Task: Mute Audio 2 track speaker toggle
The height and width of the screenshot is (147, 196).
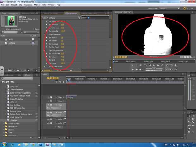Action: click(x=48, y=119)
